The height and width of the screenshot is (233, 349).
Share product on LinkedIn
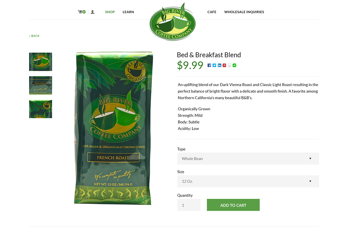click(x=219, y=65)
